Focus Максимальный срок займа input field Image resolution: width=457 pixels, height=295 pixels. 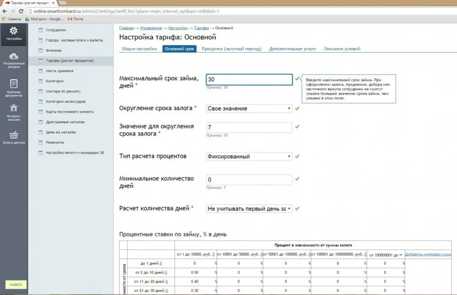[x=249, y=80]
